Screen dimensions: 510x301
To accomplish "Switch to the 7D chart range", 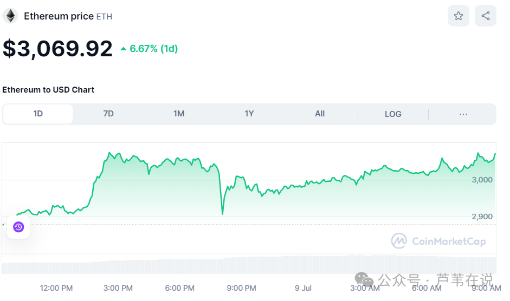I will 108,114.
